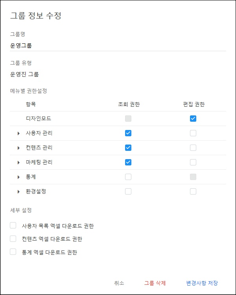Uncheck 컨텐츠 관리 조회 권한 checkbox

click(x=128, y=148)
